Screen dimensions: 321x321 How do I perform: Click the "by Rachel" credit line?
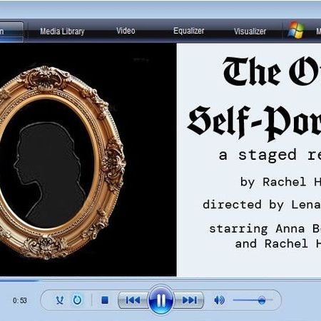(x=280, y=183)
